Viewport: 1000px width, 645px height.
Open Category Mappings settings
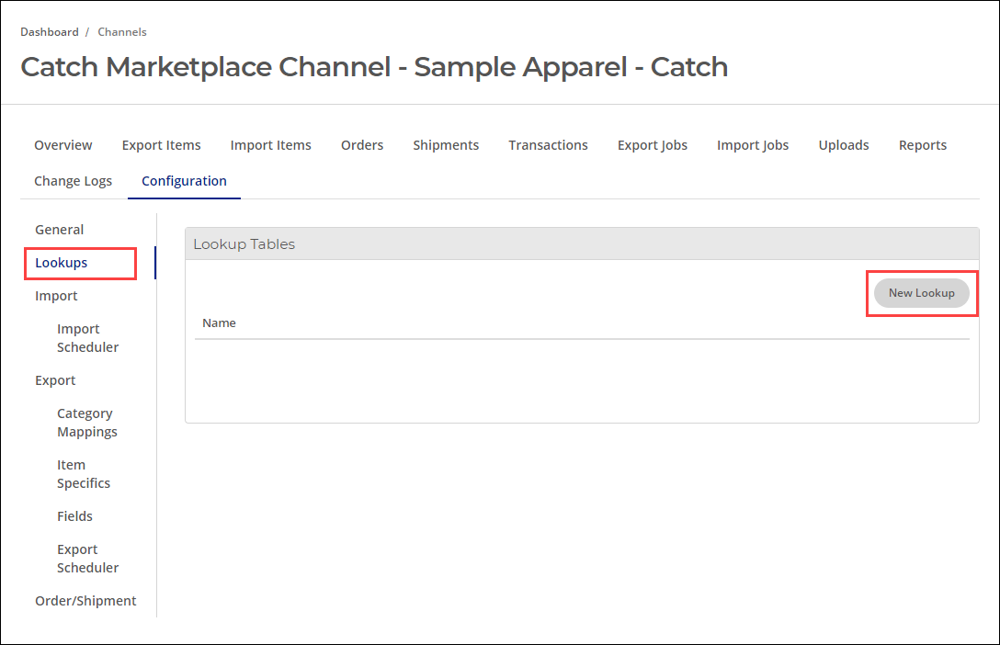point(87,423)
